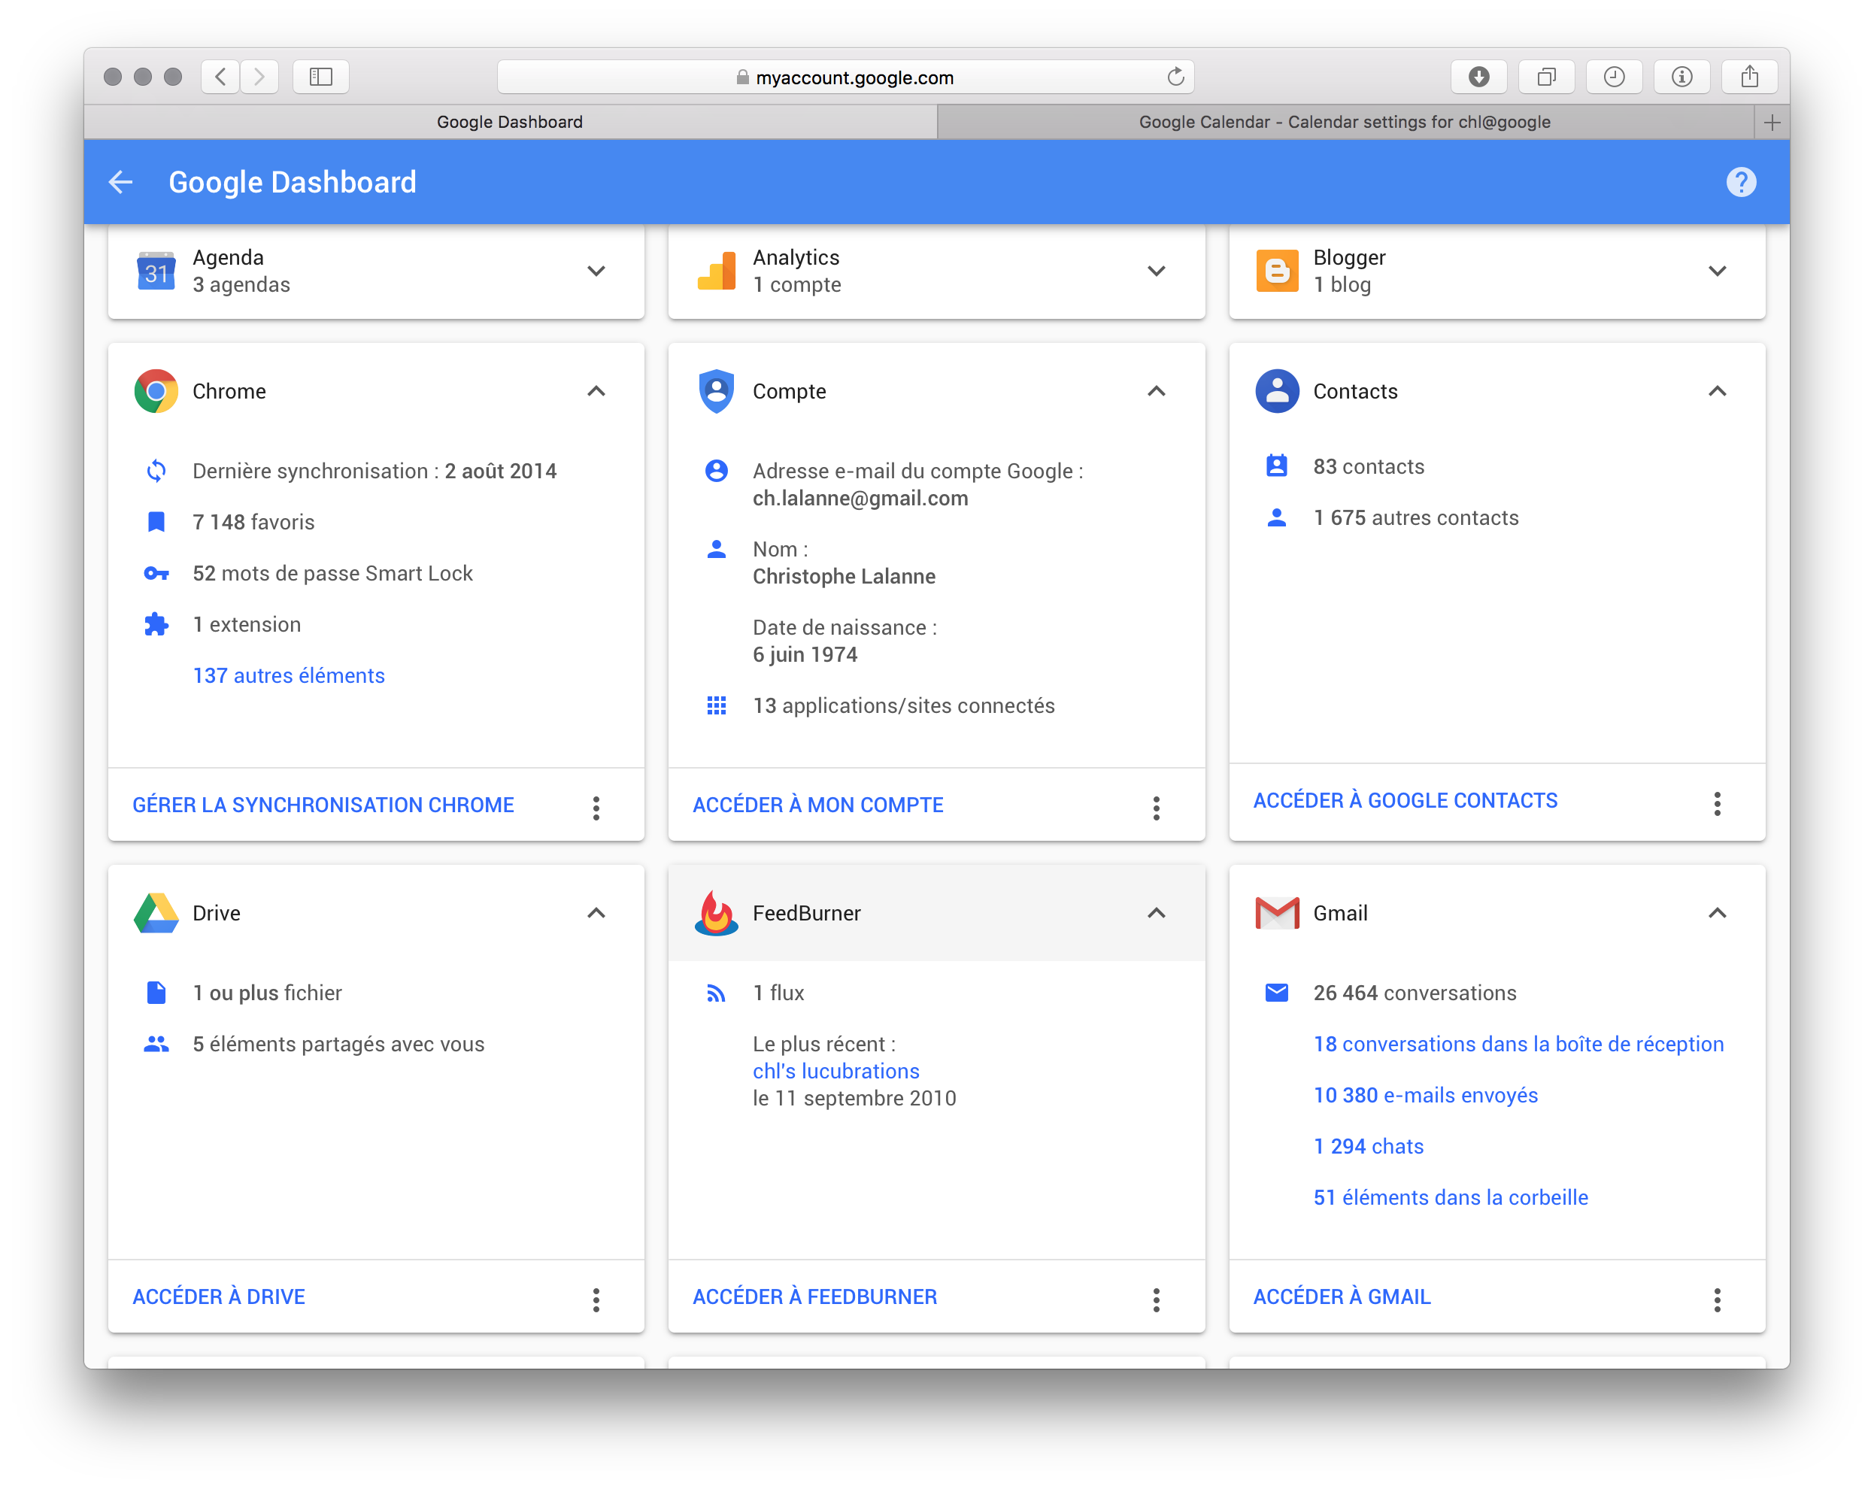Expand the Blogger card
Image resolution: width=1874 pixels, height=1489 pixels.
[1717, 271]
